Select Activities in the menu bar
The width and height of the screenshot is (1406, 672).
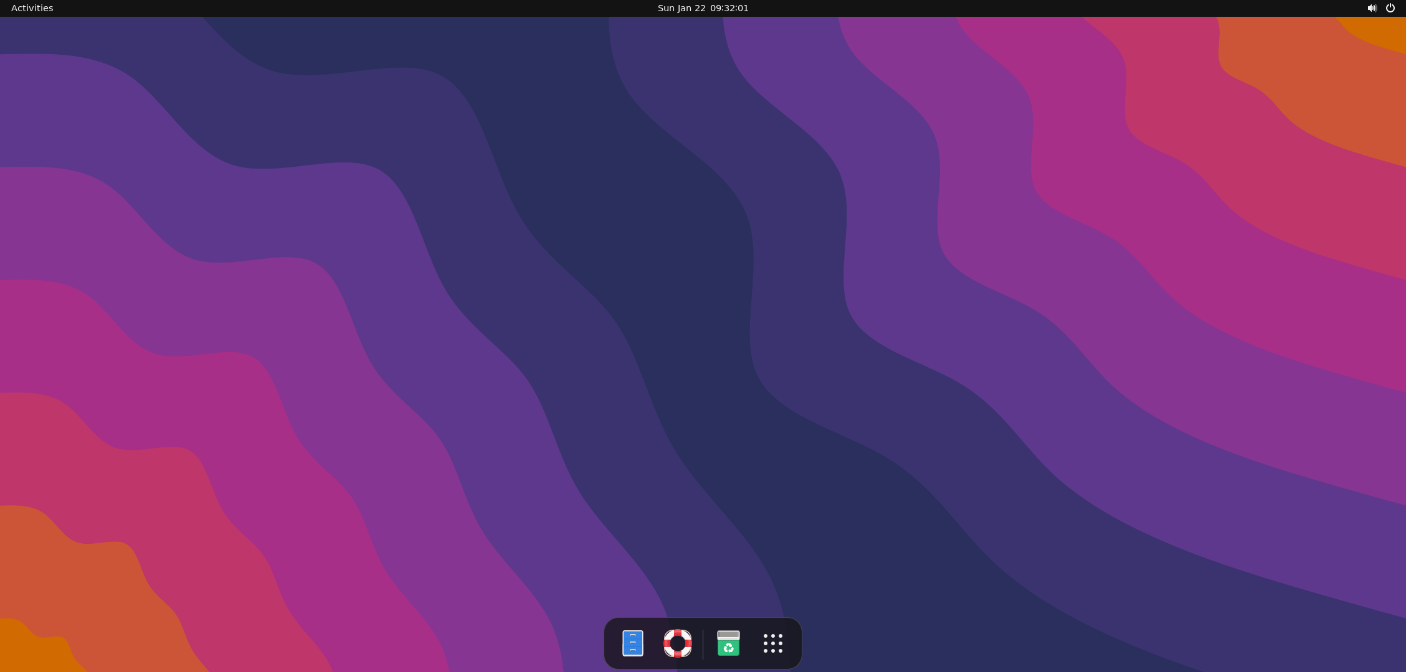click(32, 8)
